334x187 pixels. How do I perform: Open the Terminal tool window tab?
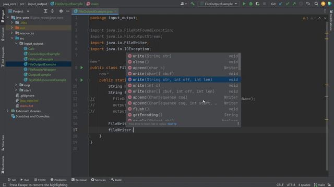pos(79,180)
